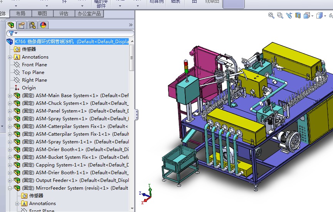Click the K766 top assembly icon
This screenshot has width=333, height=212.
pos(10,41)
